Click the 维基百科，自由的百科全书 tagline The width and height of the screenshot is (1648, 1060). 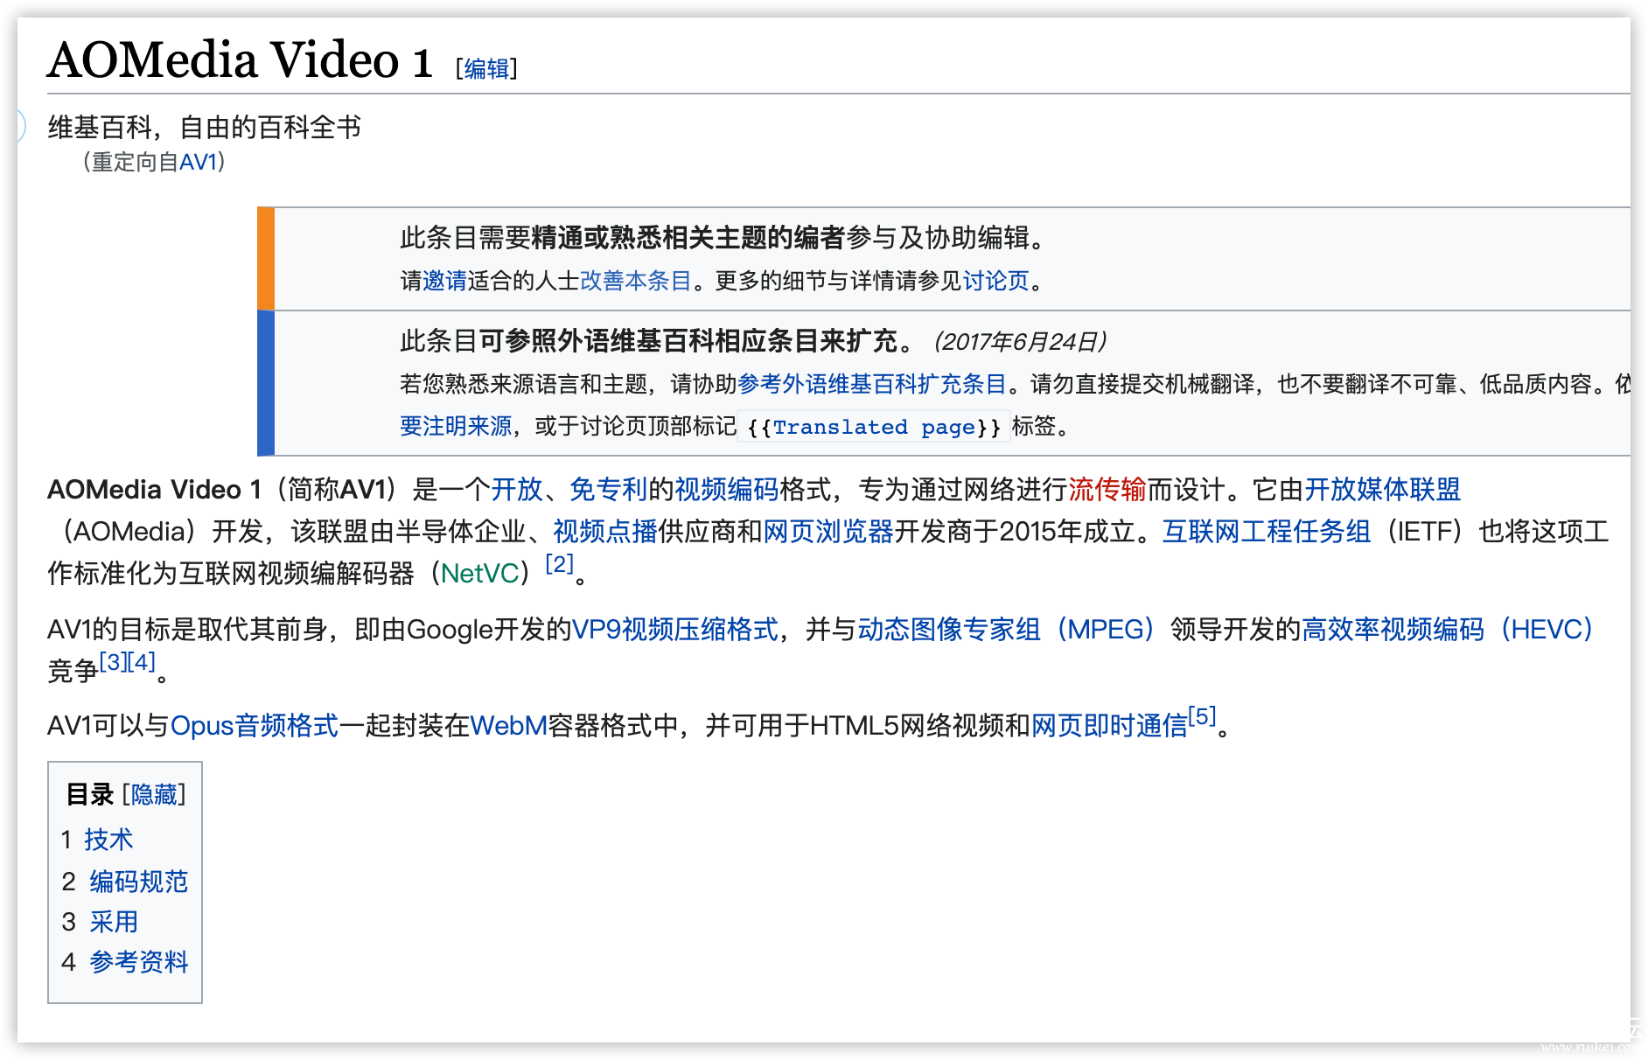click(205, 128)
